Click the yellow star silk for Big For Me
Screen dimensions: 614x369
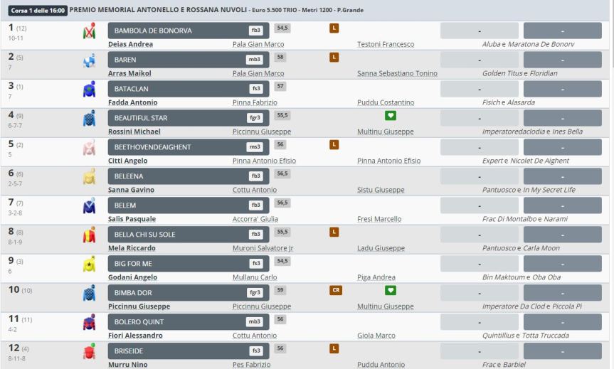coord(89,265)
